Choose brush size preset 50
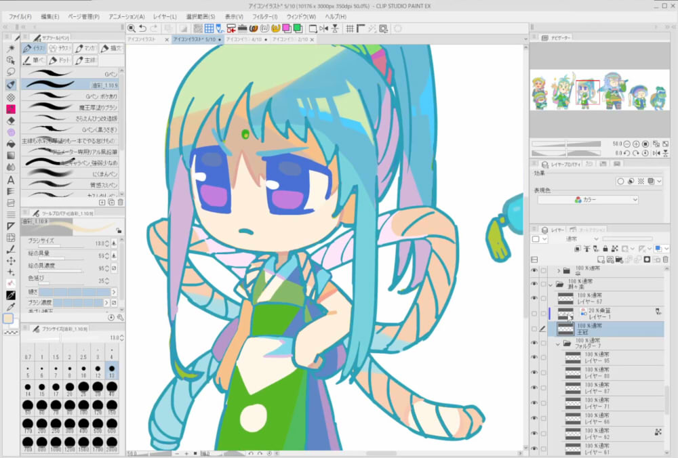The width and height of the screenshot is (678, 458). pos(28,407)
